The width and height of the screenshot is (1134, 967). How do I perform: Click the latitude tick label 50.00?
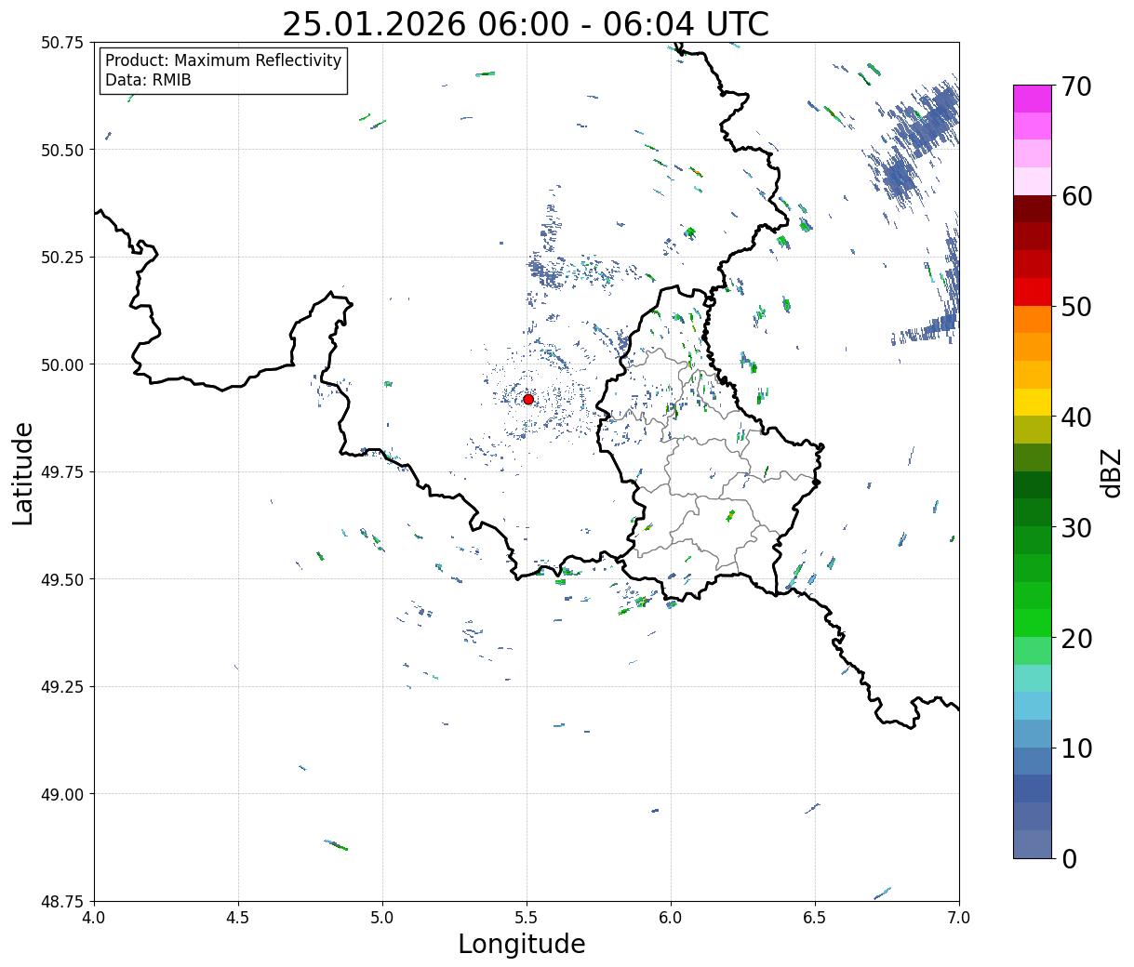62,364
